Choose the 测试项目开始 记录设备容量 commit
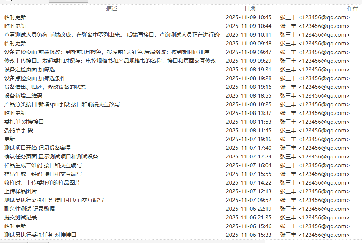The height and width of the screenshot is (243, 362). (38, 148)
